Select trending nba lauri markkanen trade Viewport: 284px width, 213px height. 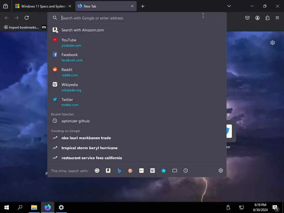137,138
